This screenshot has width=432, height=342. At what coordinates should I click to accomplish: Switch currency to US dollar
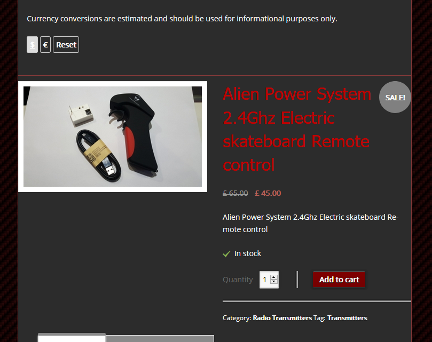tap(32, 45)
